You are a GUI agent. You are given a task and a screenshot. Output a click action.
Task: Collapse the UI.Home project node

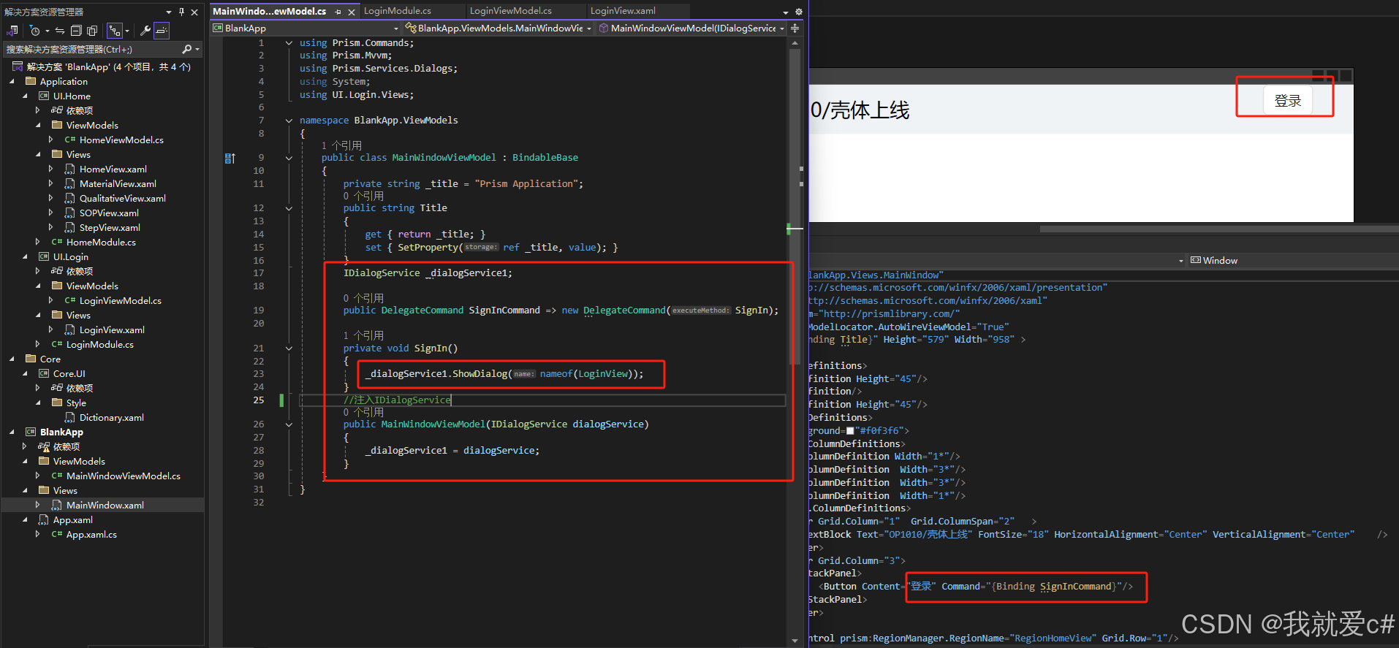point(25,96)
